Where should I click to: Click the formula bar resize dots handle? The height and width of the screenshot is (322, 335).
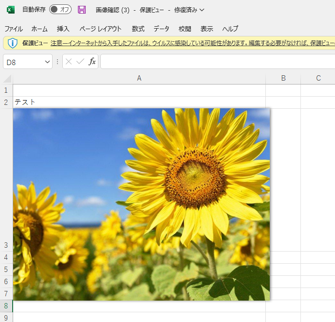(57, 62)
